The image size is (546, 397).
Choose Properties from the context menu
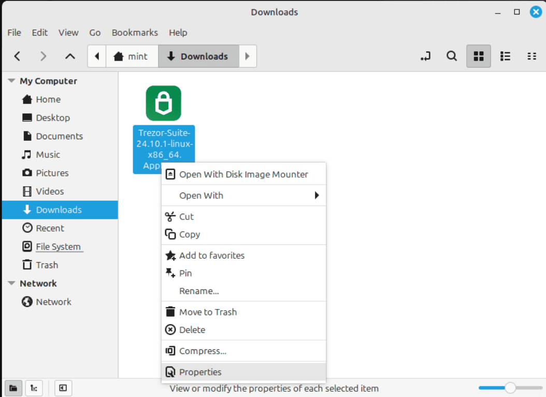tap(244, 372)
